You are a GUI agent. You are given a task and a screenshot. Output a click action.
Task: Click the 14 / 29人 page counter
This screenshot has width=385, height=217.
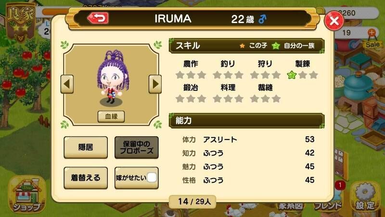(x=193, y=202)
